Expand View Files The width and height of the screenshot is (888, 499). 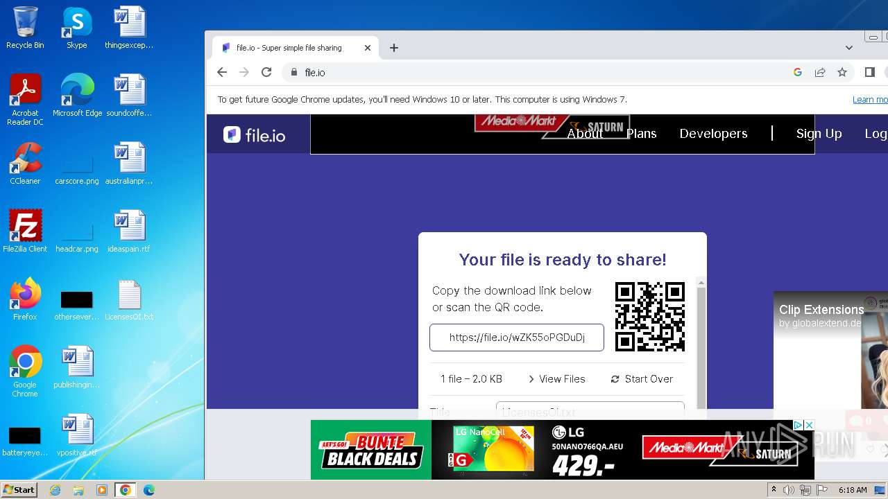[557, 379]
